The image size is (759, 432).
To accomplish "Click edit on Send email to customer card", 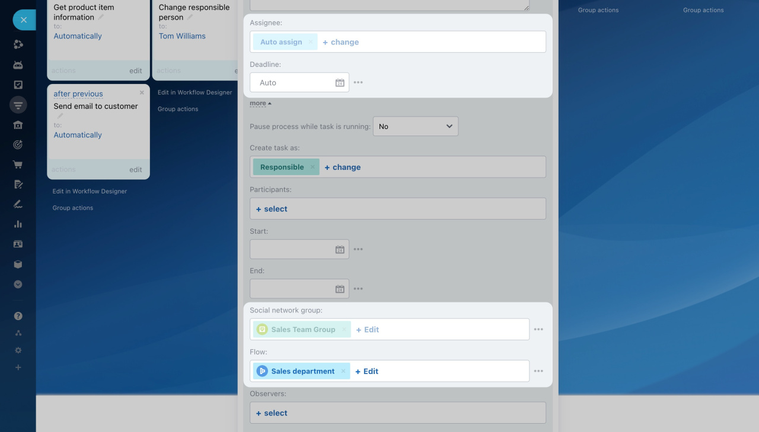I will pyautogui.click(x=136, y=170).
